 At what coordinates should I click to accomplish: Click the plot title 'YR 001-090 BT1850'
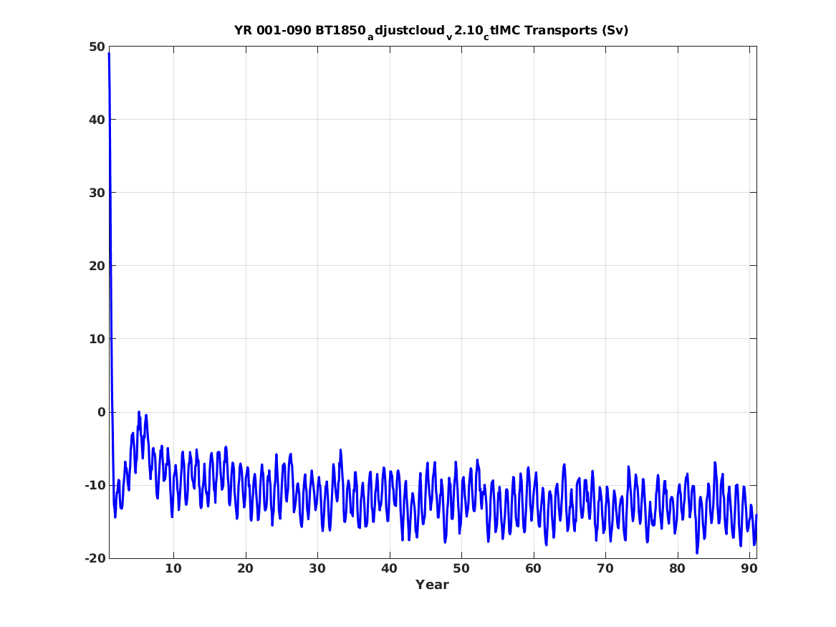[x=431, y=31]
